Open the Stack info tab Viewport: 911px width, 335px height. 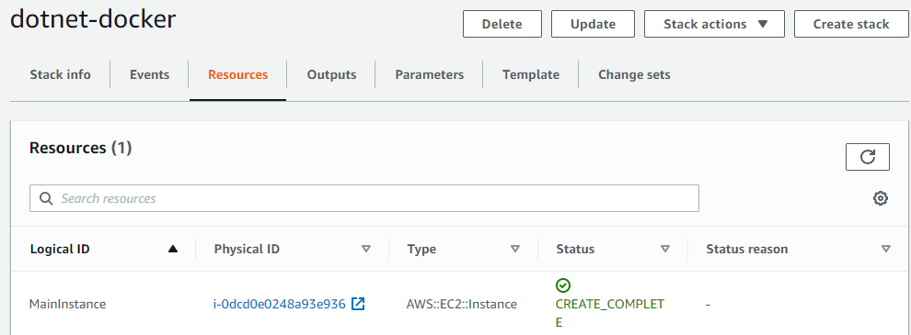(x=61, y=74)
